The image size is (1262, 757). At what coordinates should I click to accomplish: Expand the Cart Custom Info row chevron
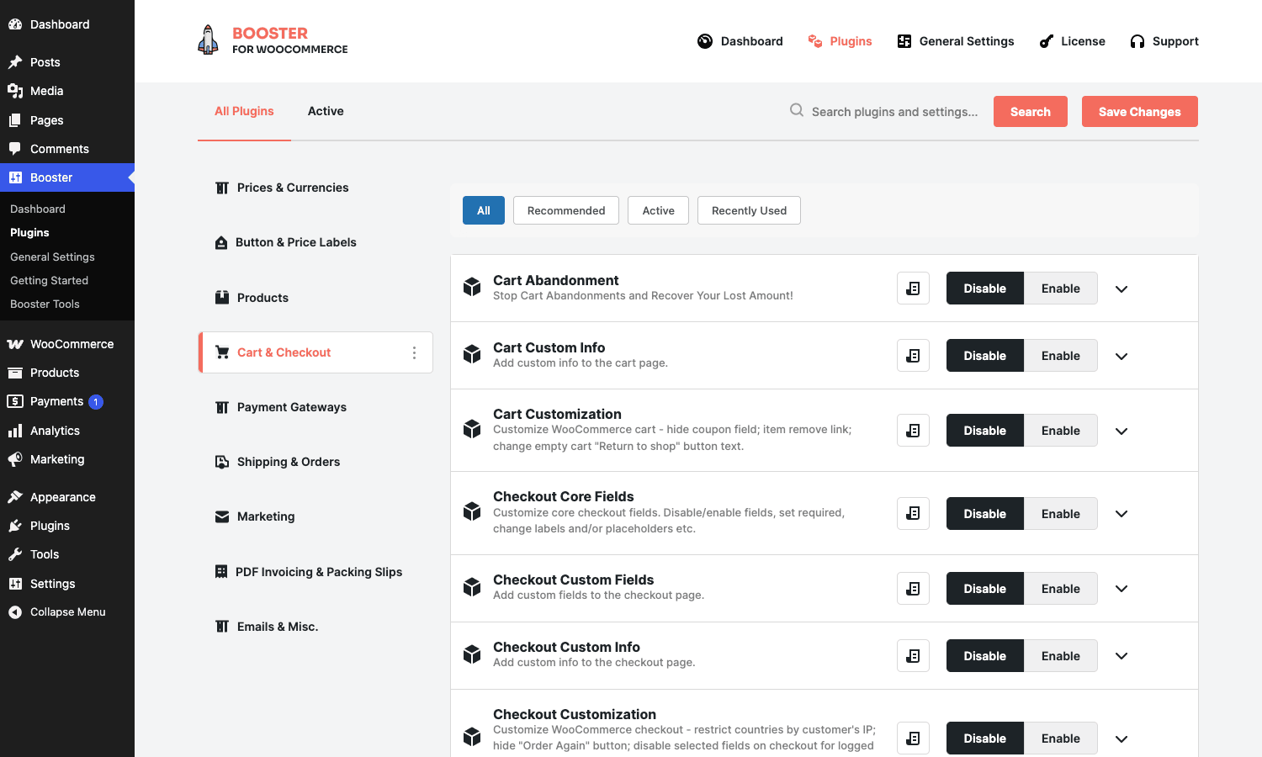[1121, 356]
